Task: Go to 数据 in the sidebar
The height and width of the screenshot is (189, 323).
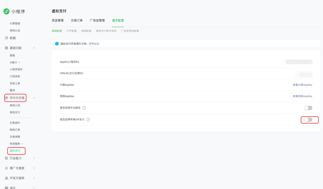Action: (13, 38)
